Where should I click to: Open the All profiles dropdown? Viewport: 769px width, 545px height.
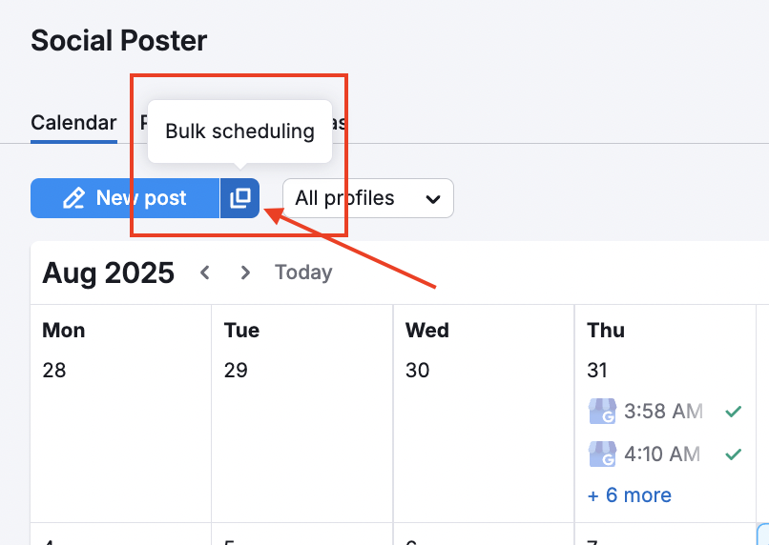pyautogui.click(x=367, y=198)
